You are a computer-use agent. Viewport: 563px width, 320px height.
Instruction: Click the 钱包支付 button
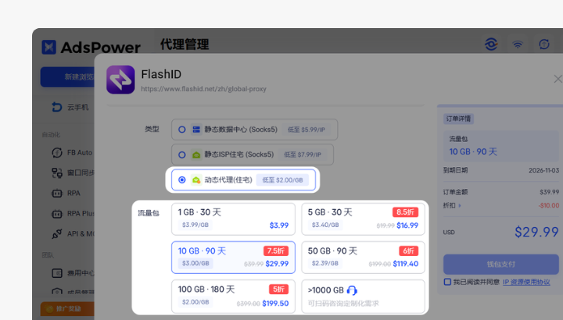[501, 265]
